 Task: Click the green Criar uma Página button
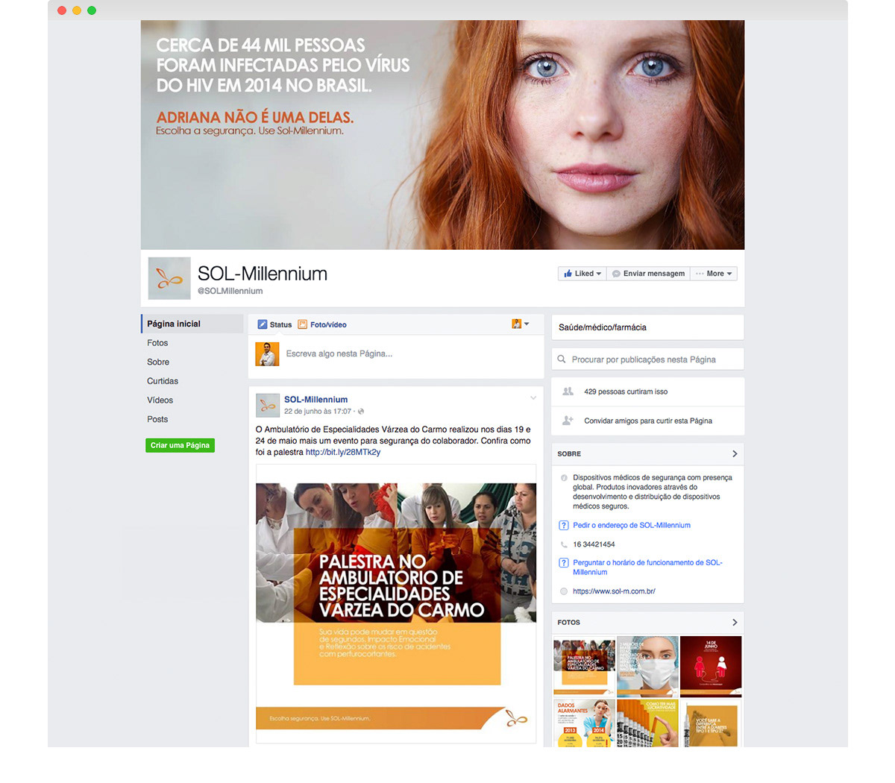click(180, 445)
